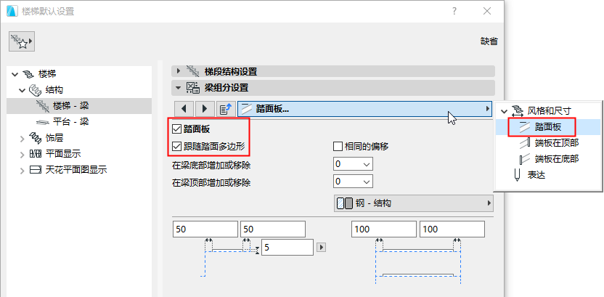Open the 在梁底部增加或移除 dropdown
Viewport: 604px width, 297px height.
point(354,164)
